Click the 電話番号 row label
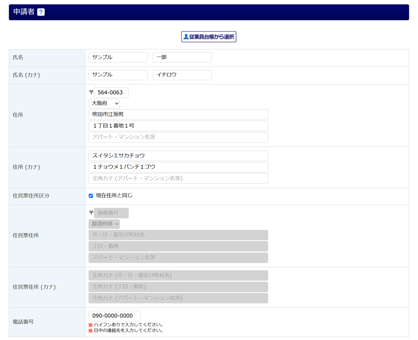This screenshot has width=418, height=340. tap(23, 322)
